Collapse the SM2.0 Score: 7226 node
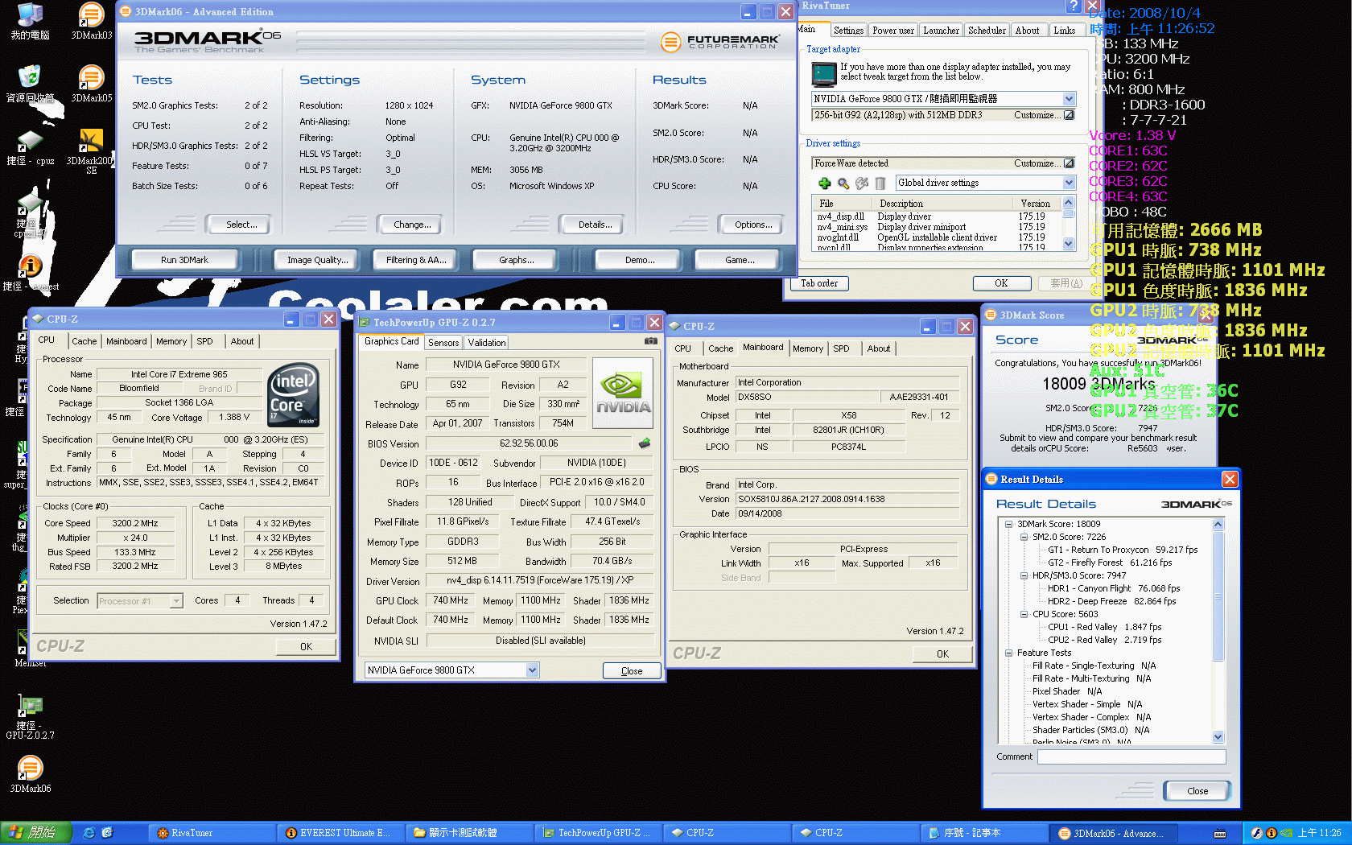 coord(1024,537)
